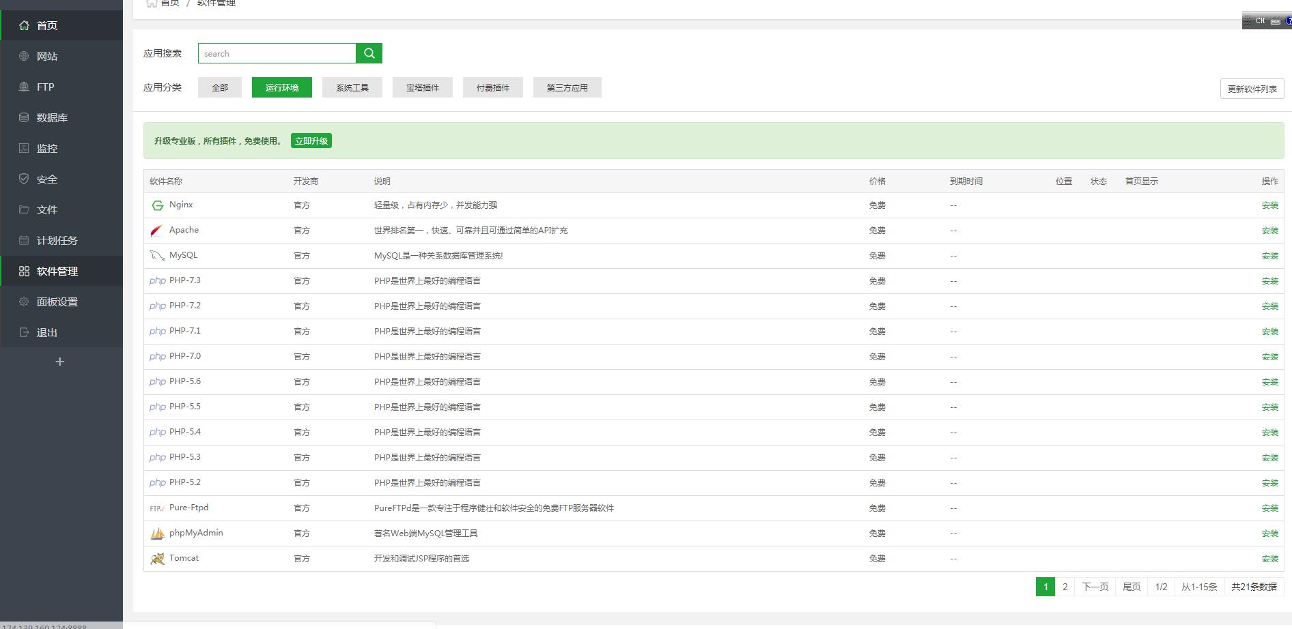This screenshot has height=629, width=1292.
Task: Open the 计划任务 sidebar menu item
Action: point(61,240)
